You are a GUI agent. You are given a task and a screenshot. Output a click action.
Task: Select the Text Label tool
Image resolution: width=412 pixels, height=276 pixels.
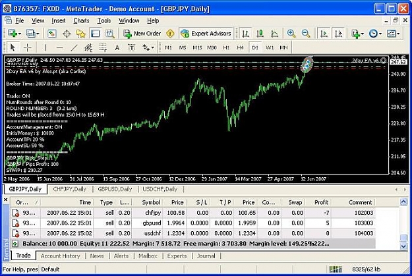(131, 47)
